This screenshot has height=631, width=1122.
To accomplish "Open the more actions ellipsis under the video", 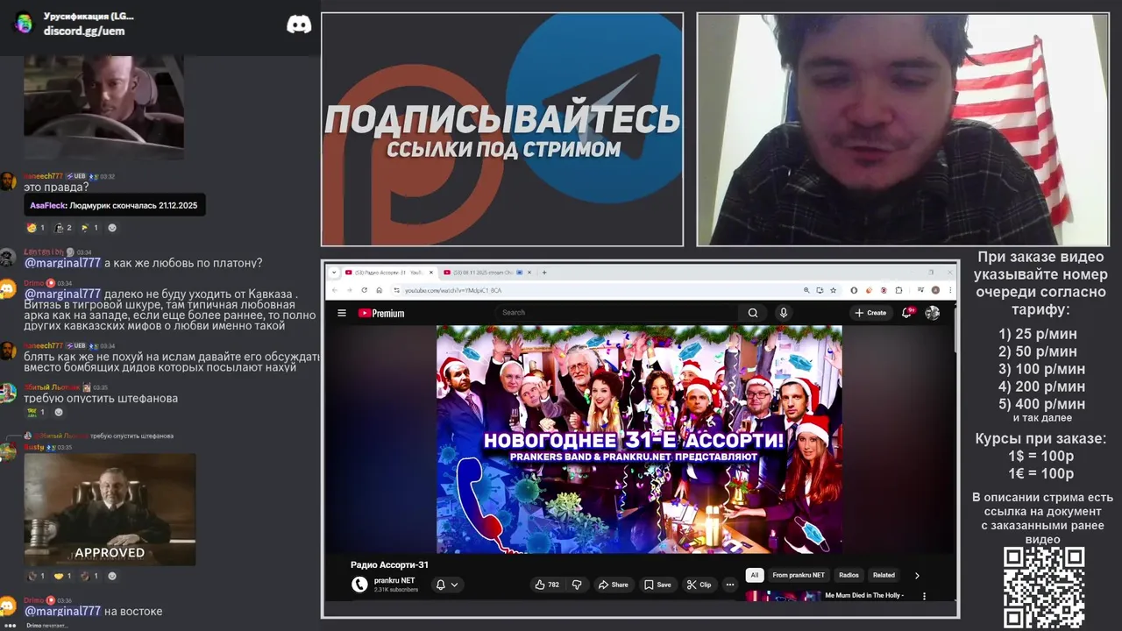I will point(729,585).
